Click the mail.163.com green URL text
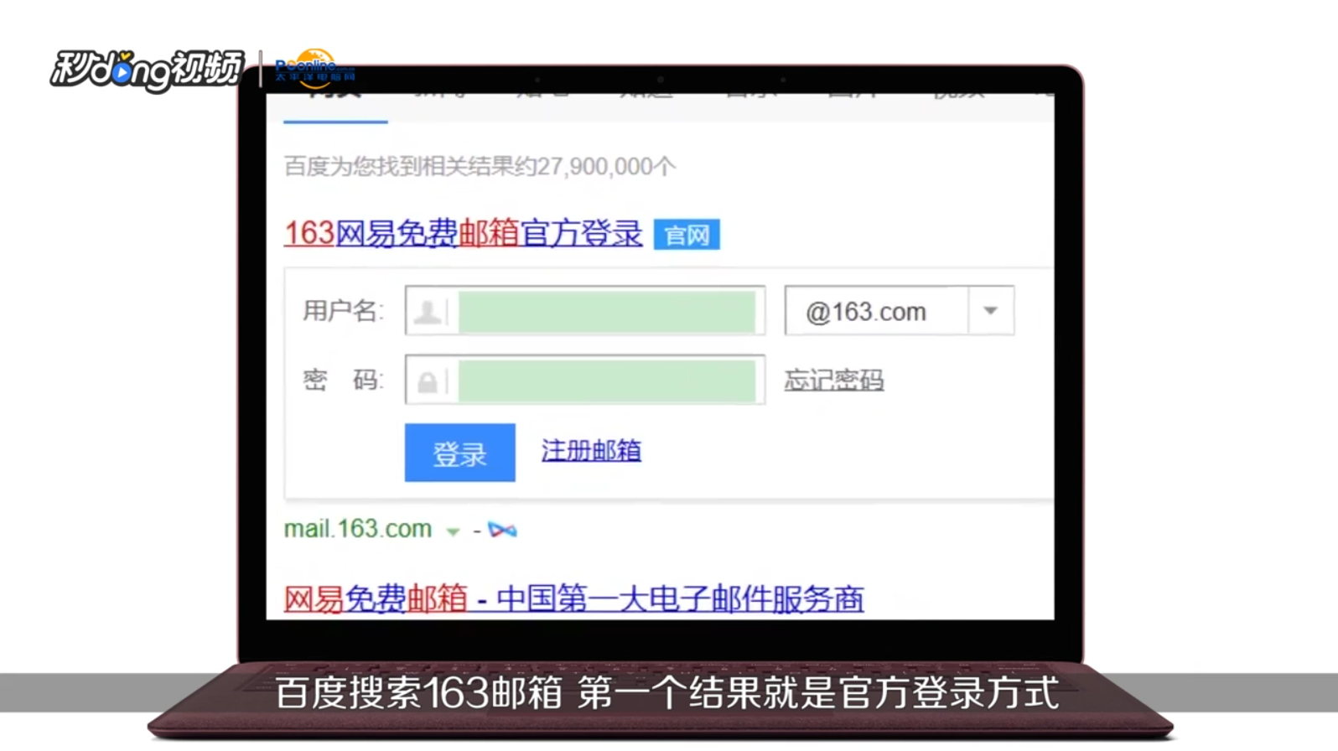Viewport: 1338px width, 751px height. tap(358, 529)
